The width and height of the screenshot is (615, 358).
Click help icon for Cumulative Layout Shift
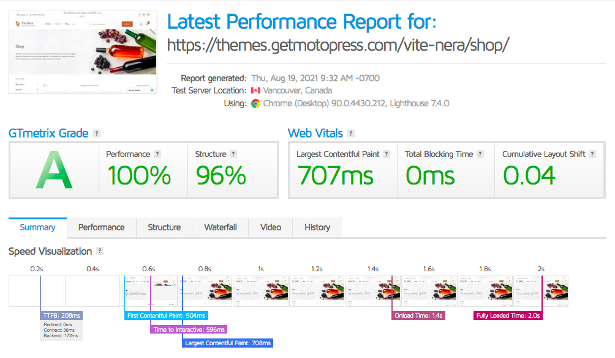point(592,155)
